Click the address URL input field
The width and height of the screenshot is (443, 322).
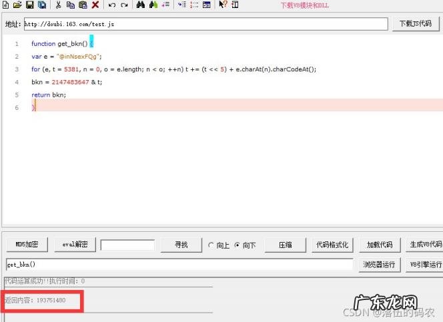[x=206, y=24]
